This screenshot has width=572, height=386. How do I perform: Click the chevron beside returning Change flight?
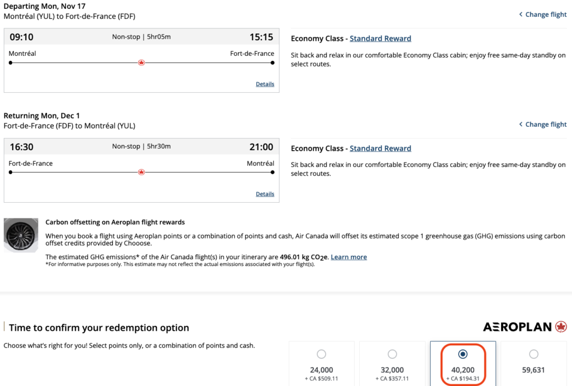[x=521, y=124]
